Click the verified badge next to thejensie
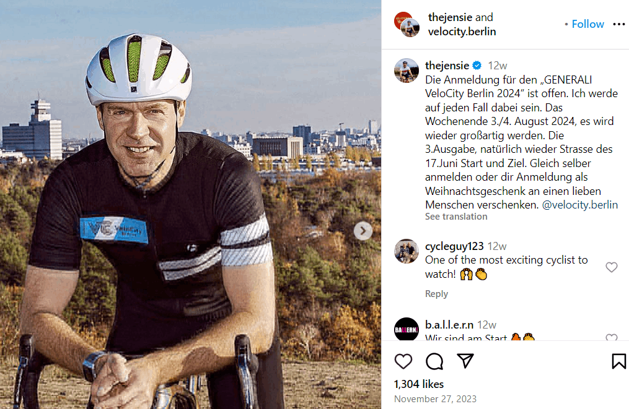 point(477,65)
